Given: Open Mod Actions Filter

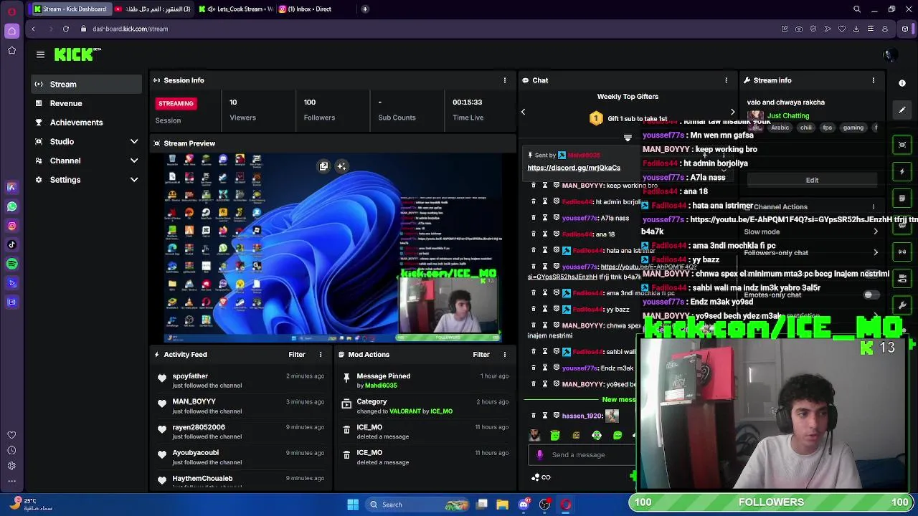Looking at the screenshot, I should pyautogui.click(x=481, y=354).
